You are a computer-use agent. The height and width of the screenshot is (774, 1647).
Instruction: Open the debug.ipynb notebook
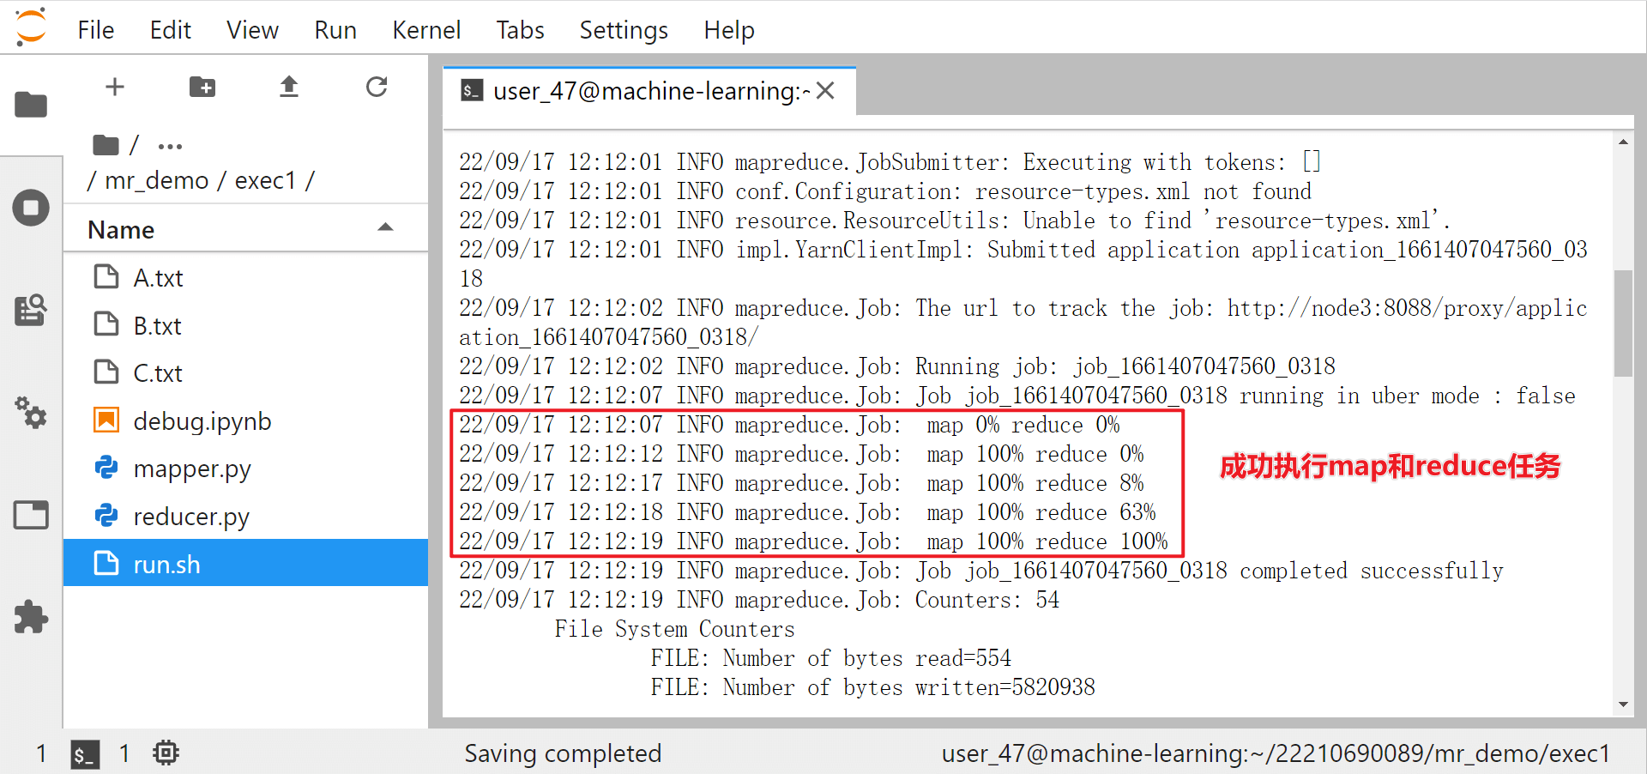[202, 420]
